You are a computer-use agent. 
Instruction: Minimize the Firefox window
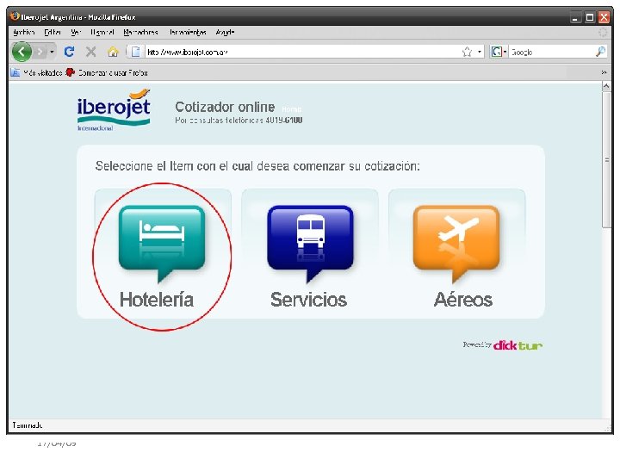(x=575, y=17)
